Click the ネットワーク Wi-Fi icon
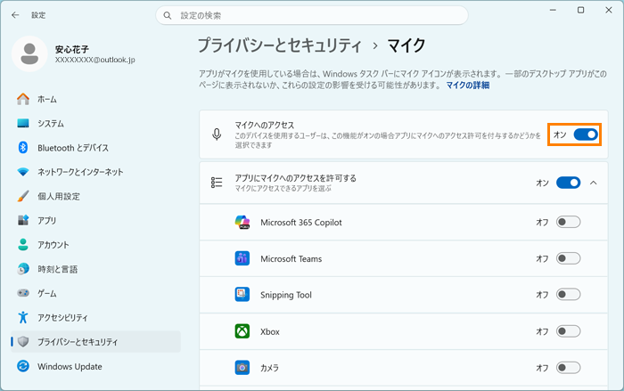Viewport: 624px width, 391px height. [x=23, y=172]
